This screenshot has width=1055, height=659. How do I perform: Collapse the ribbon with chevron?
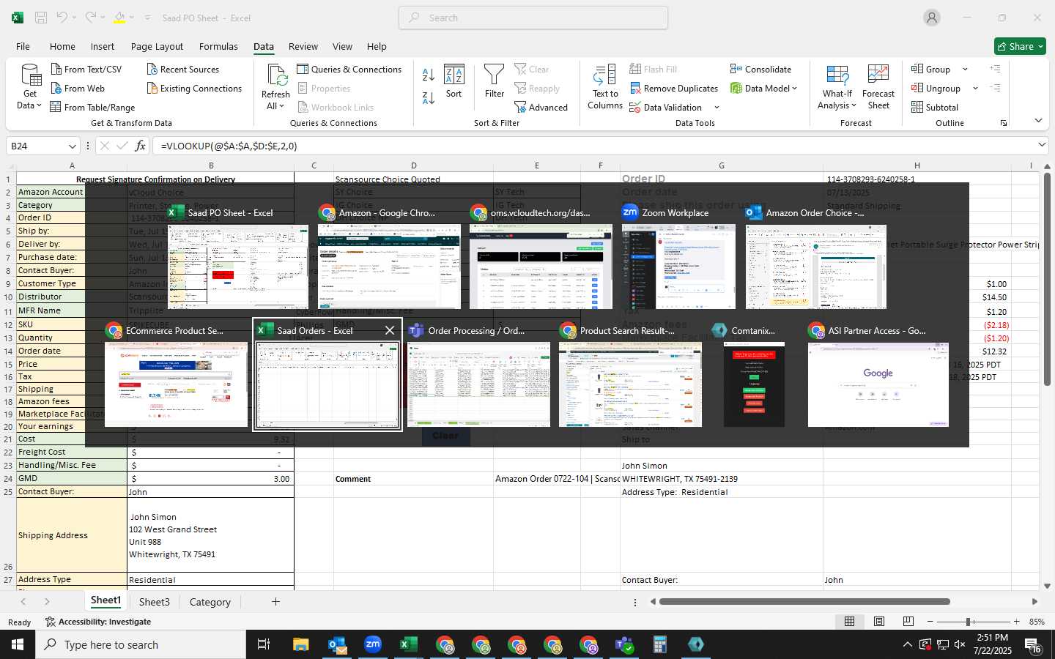pos(1038,120)
